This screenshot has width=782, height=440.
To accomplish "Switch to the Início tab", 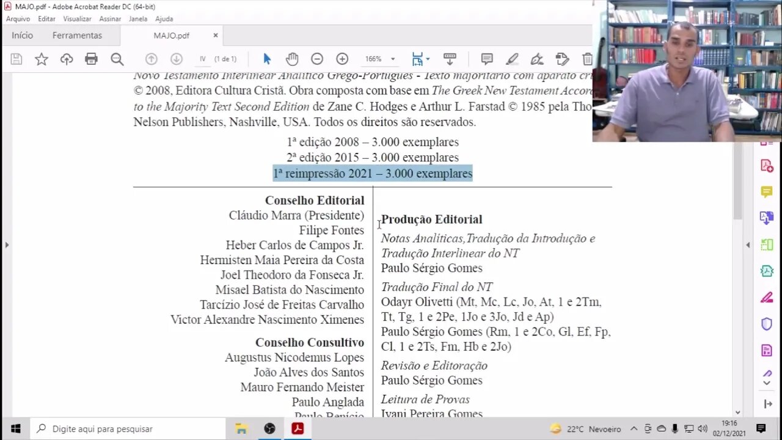I will (x=22, y=35).
